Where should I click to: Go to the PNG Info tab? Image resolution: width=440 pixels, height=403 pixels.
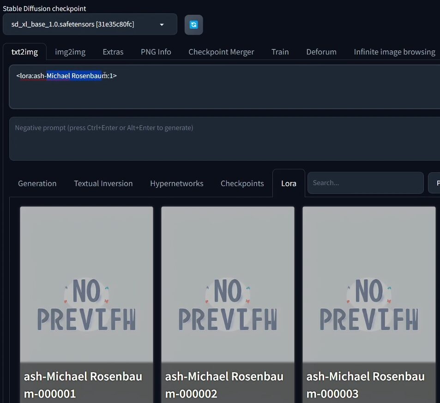(x=156, y=52)
